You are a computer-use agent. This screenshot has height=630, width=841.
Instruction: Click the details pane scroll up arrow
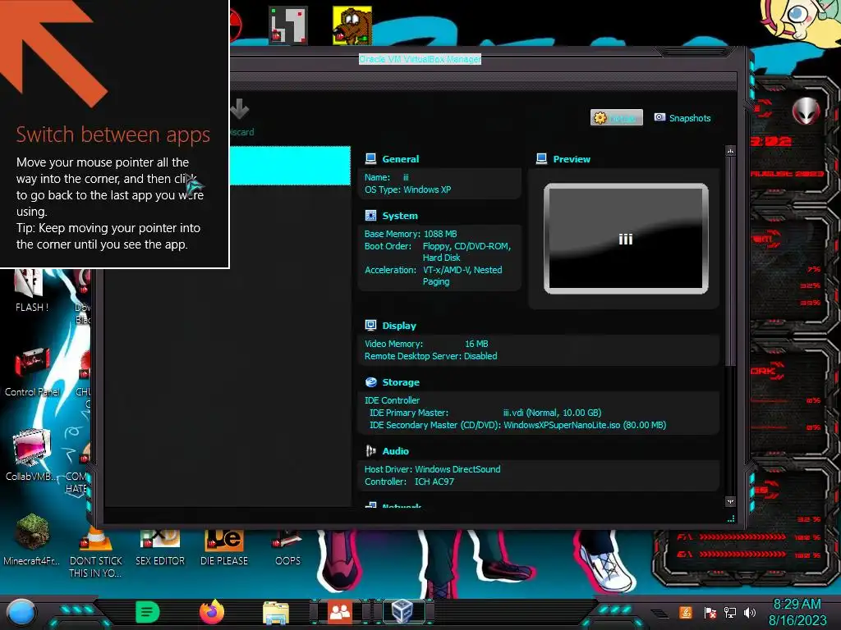[730, 151]
